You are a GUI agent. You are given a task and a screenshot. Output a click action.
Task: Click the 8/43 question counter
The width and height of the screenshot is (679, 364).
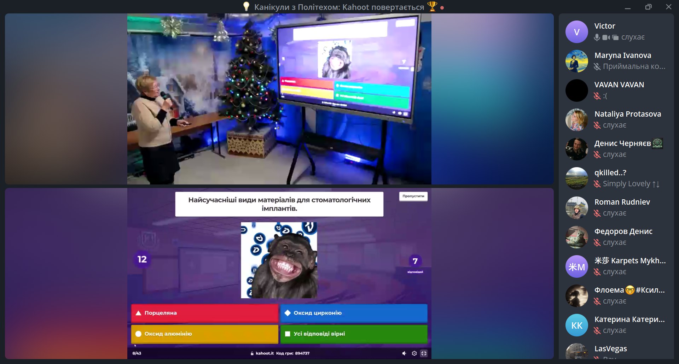(x=137, y=353)
